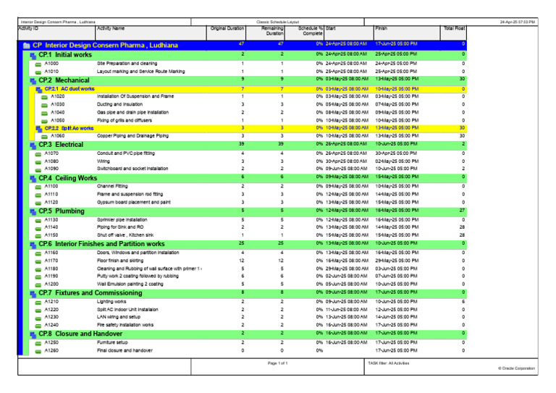The image size is (556, 393).
Task: Click the WBS icon beside CP.5 Plumbing
Action: coord(33,211)
